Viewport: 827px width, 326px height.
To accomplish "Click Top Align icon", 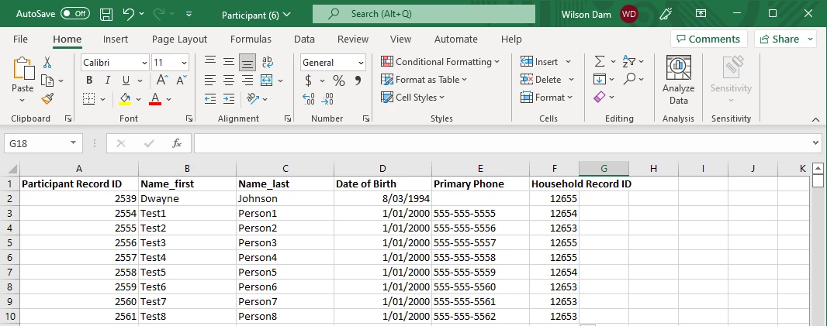I will (x=210, y=62).
